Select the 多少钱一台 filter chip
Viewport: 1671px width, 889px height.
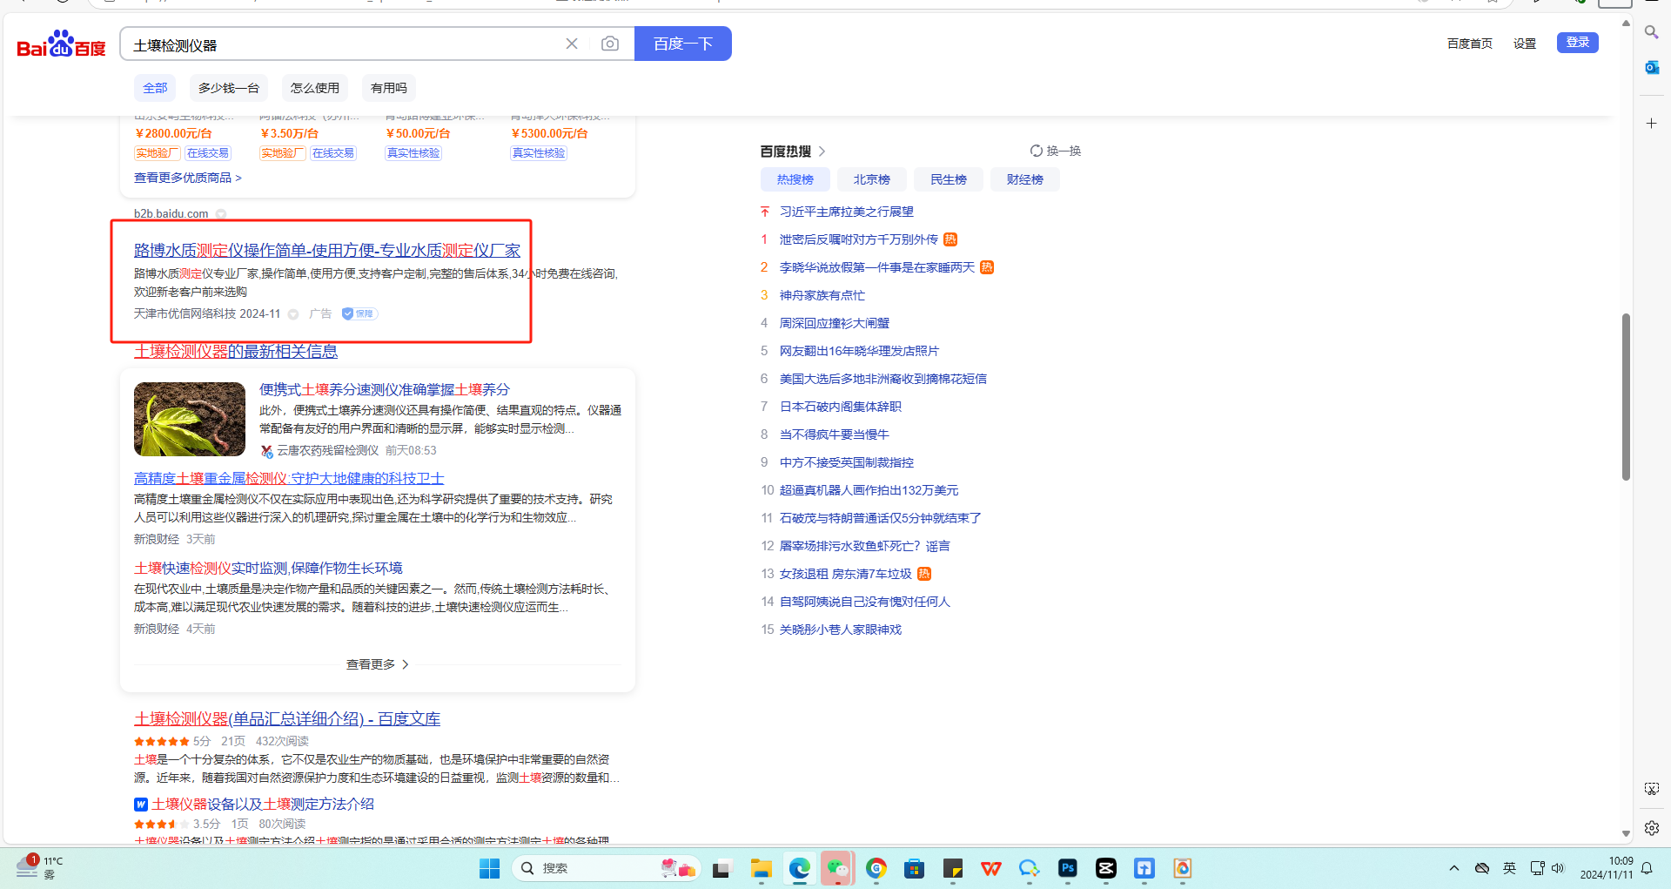tap(228, 88)
